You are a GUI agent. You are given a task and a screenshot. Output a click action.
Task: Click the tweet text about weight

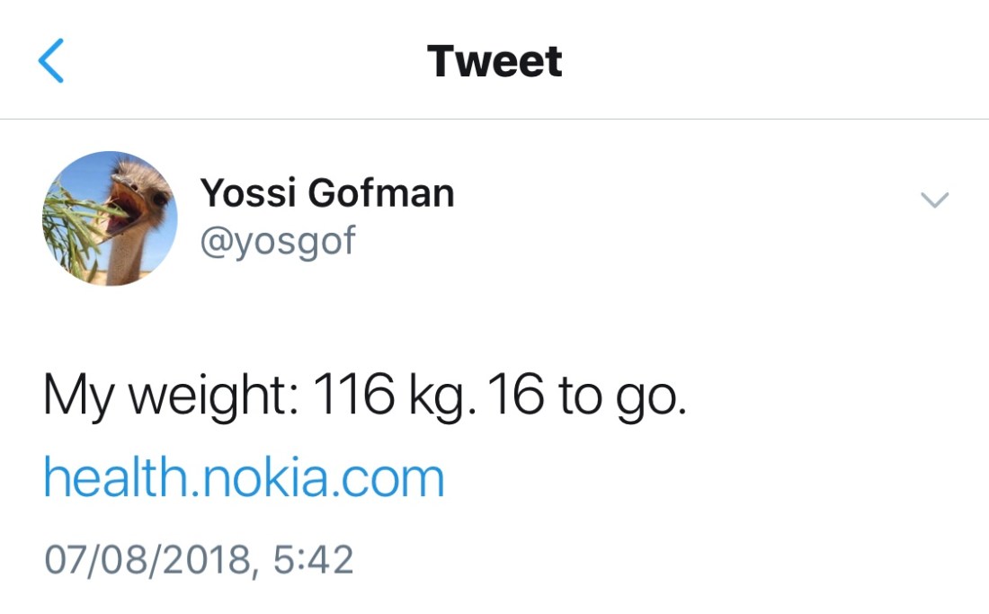coord(364,396)
